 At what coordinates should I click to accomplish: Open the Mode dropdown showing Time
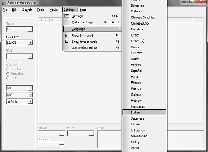coord(20,29)
